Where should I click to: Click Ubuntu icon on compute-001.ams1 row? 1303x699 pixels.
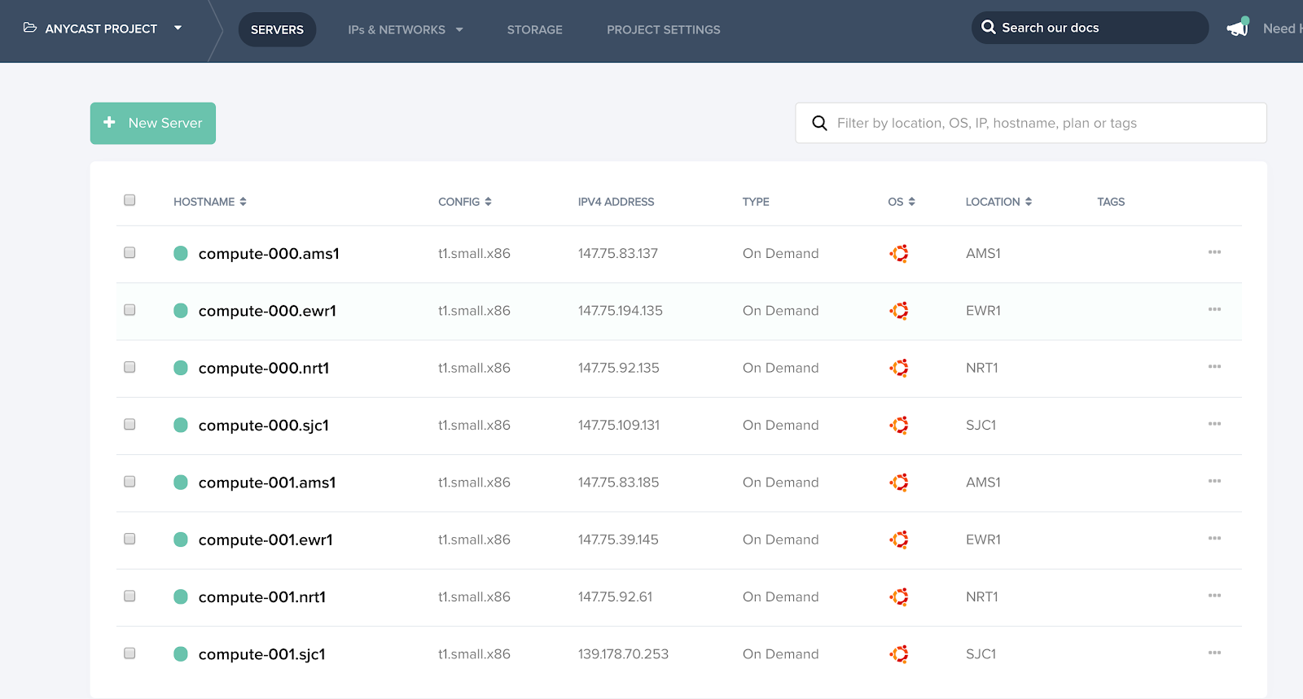pyautogui.click(x=899, y=483)
